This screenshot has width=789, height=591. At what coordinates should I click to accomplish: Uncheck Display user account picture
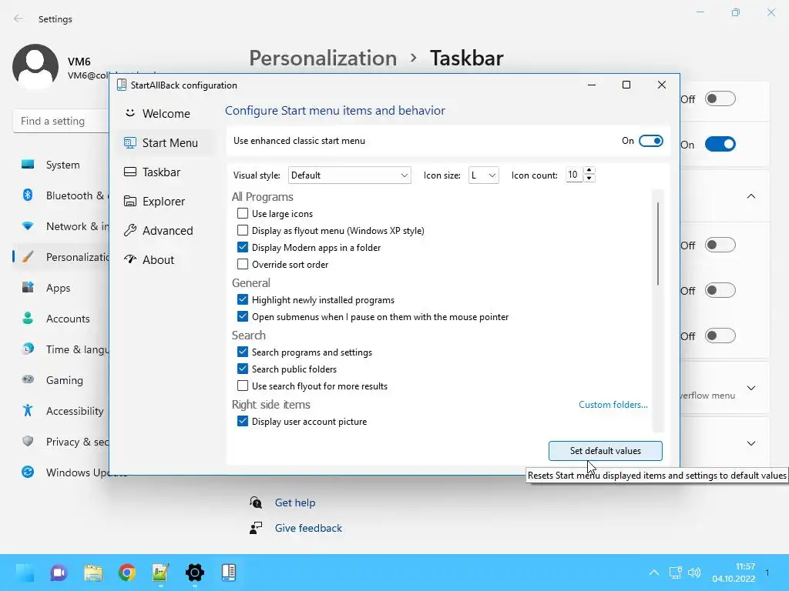click(243, 421)
